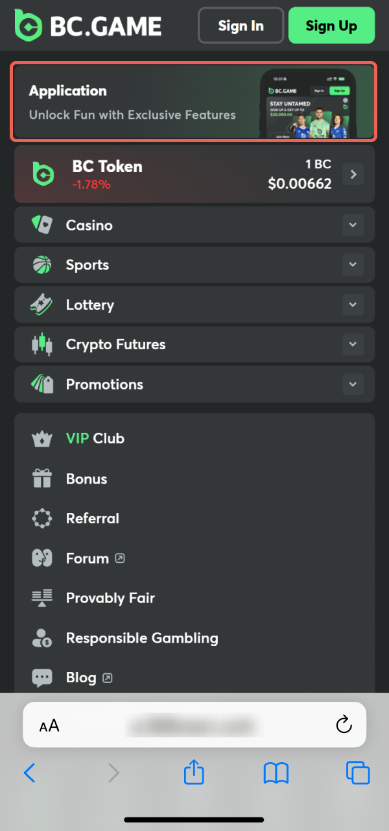Image resolution: width=389 pixels, height=831 pixels.
Task: Click the BC.GAME logo
Action: coord(88,25)
